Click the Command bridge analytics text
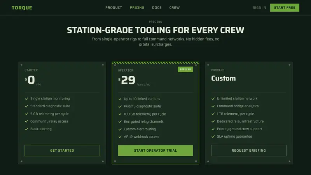The width and height of the screenshot is (311, 175). [238, 106]
